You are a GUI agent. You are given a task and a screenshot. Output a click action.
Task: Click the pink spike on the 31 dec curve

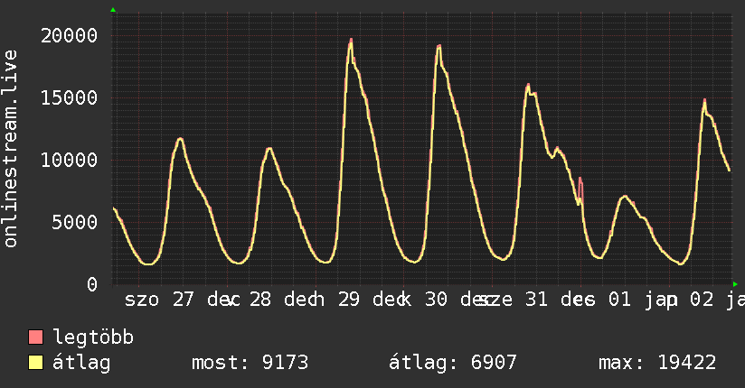click(580, 180)
